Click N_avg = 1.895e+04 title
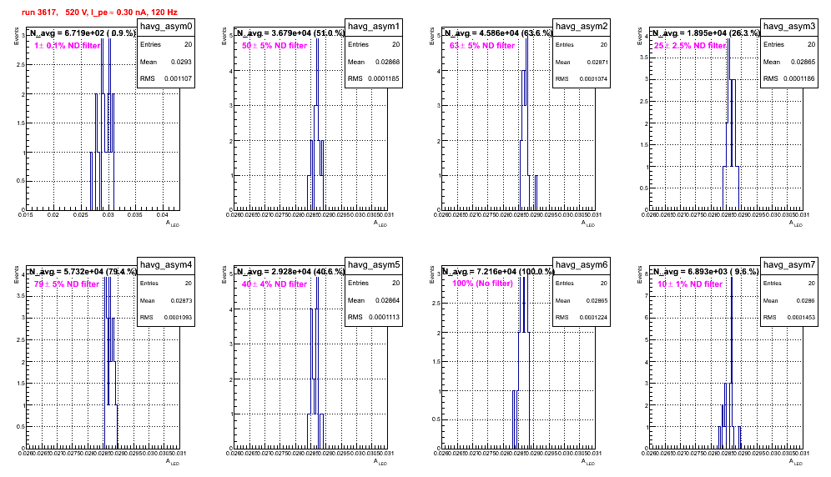Screen dimensions: 831x477 click(706, 33)
